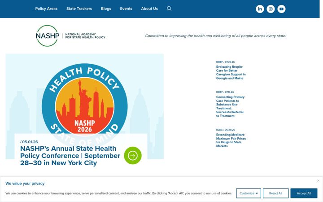
Task: Click the 'BLOG / 06.29.26' label
Action: tap(225, 130)
